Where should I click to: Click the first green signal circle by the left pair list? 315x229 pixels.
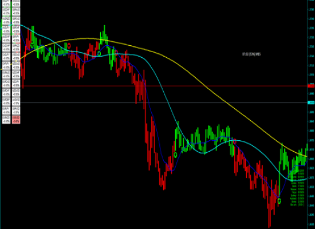(32, 45)
